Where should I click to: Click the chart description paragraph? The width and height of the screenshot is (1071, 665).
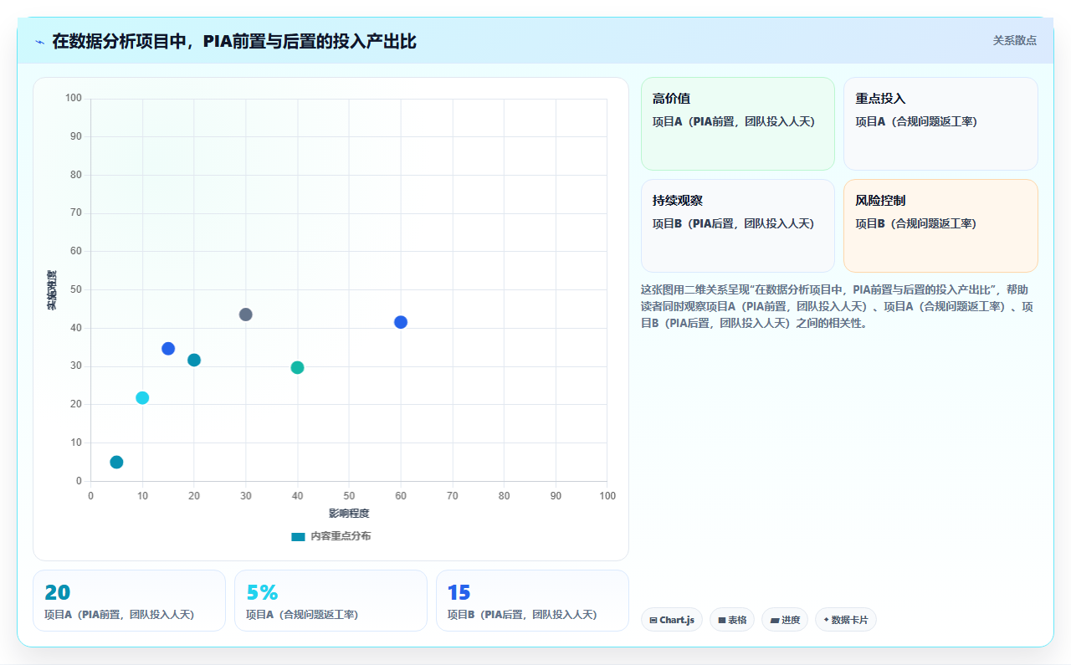click(838, 306)
